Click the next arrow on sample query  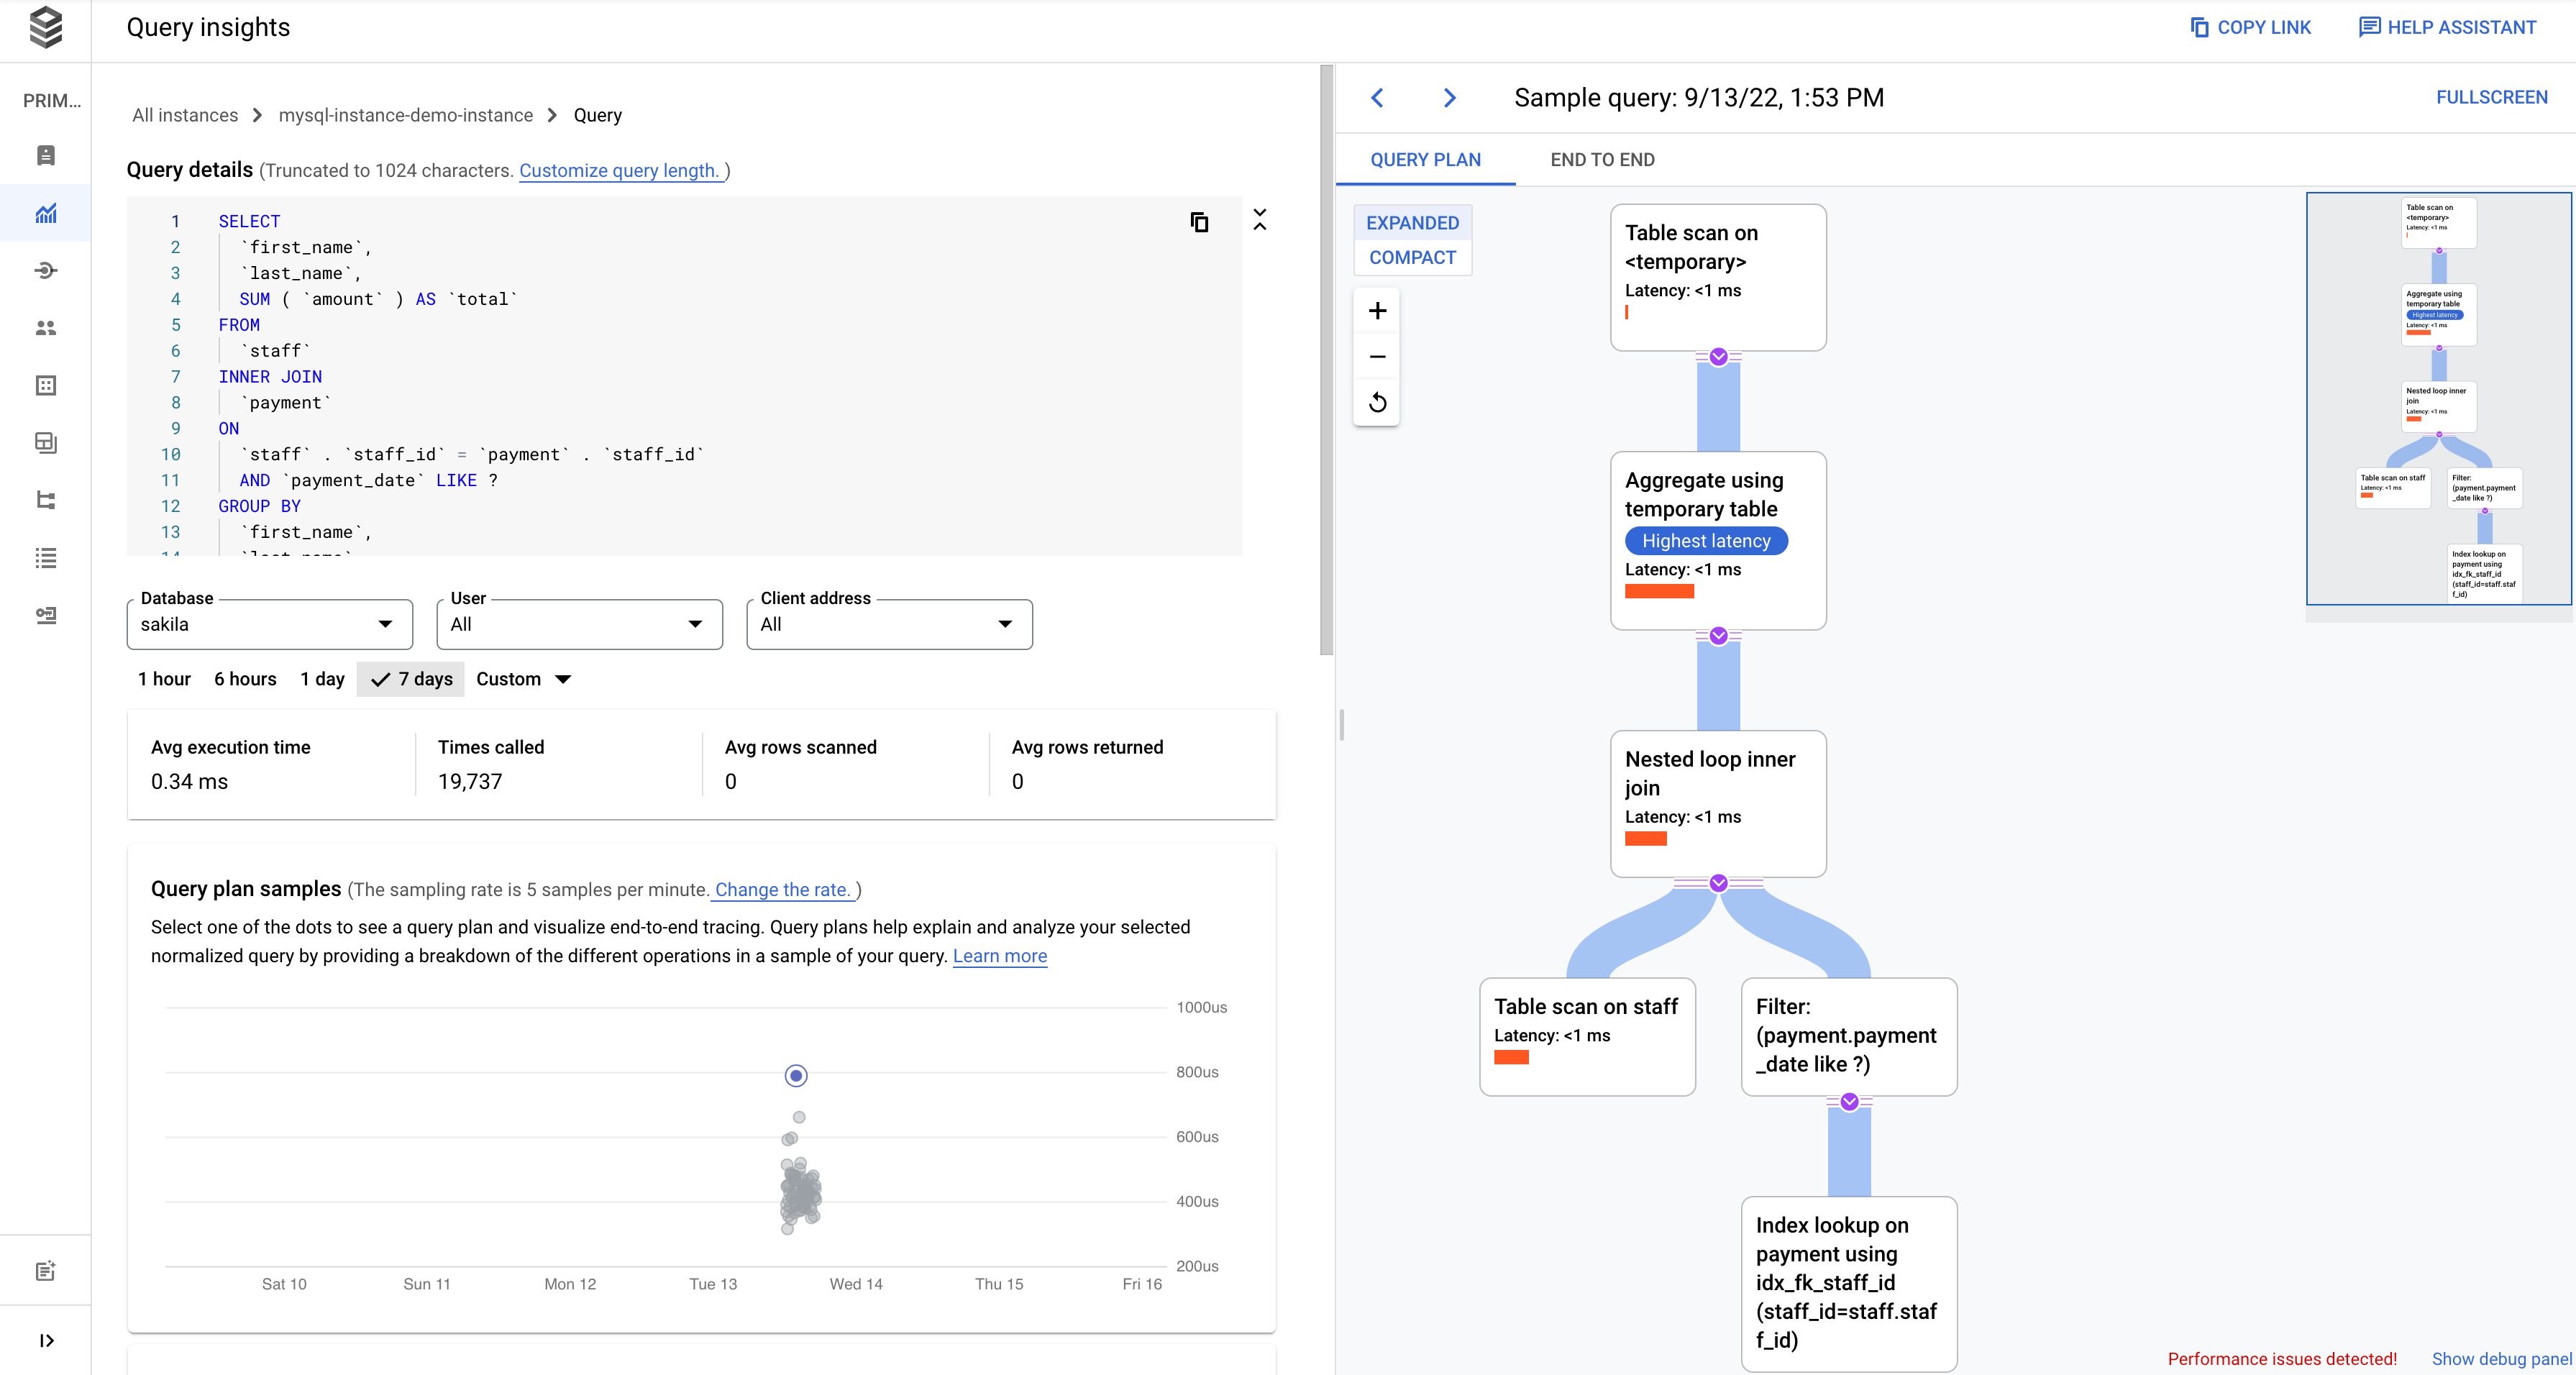pyautogui.click(x=1448, y=97)
